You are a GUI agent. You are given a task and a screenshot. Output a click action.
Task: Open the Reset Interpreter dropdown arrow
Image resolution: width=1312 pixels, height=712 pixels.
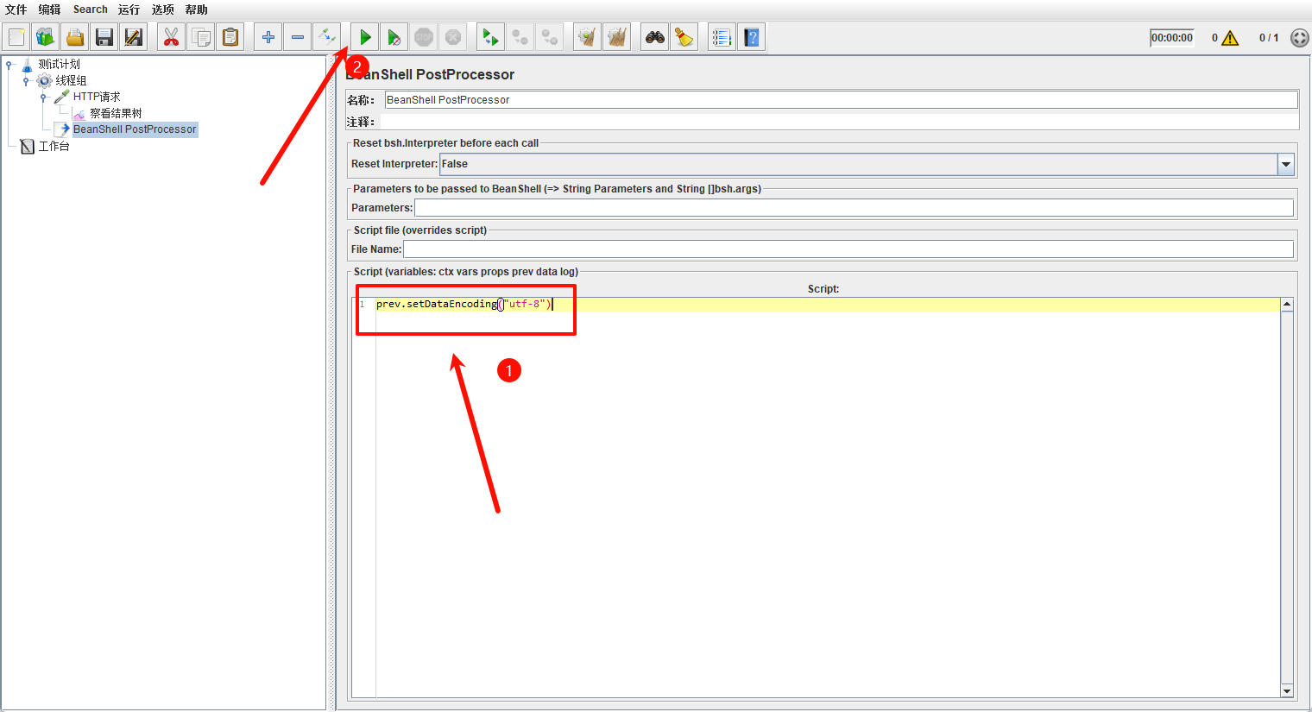(1286, 164)
